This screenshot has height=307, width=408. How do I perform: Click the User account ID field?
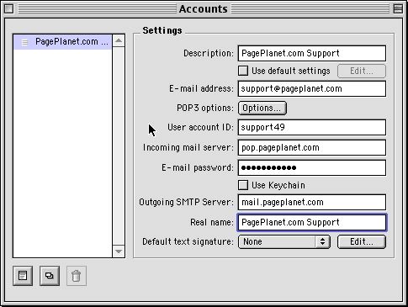click(312, 127)
